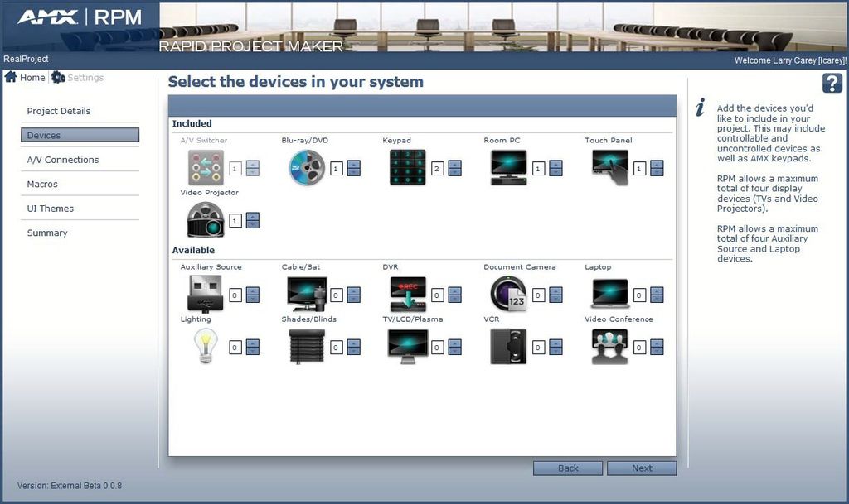Click the Cable/Sat device icon
Image resolution: width=849 pixels, height=504 pixels.
[307, 295]
